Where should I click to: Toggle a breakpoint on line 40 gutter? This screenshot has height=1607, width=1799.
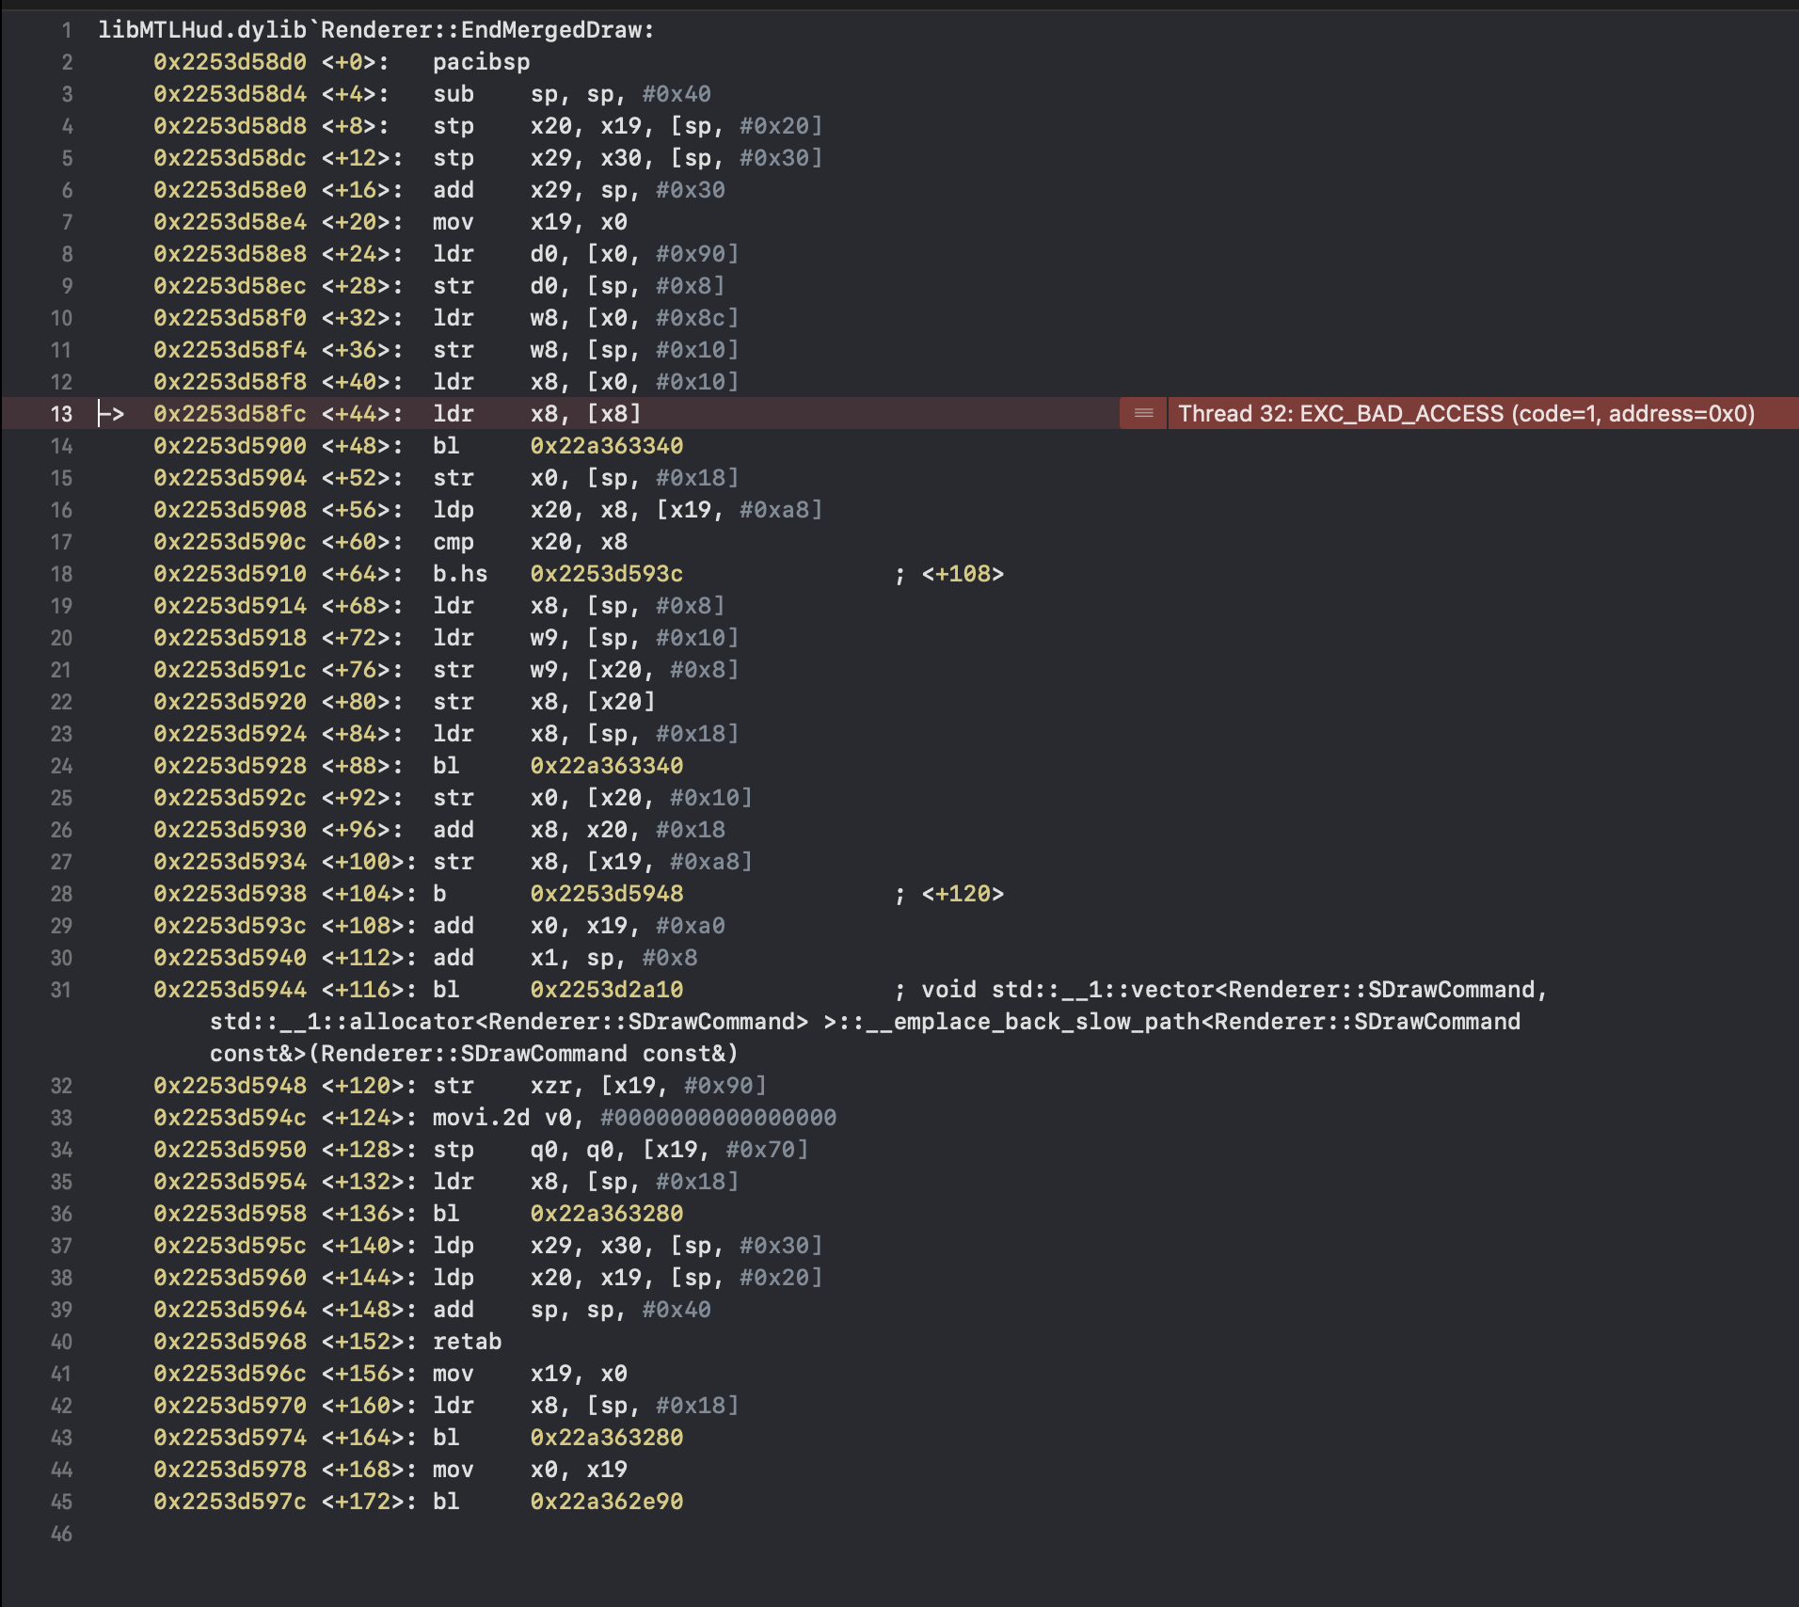(62, 1341)
